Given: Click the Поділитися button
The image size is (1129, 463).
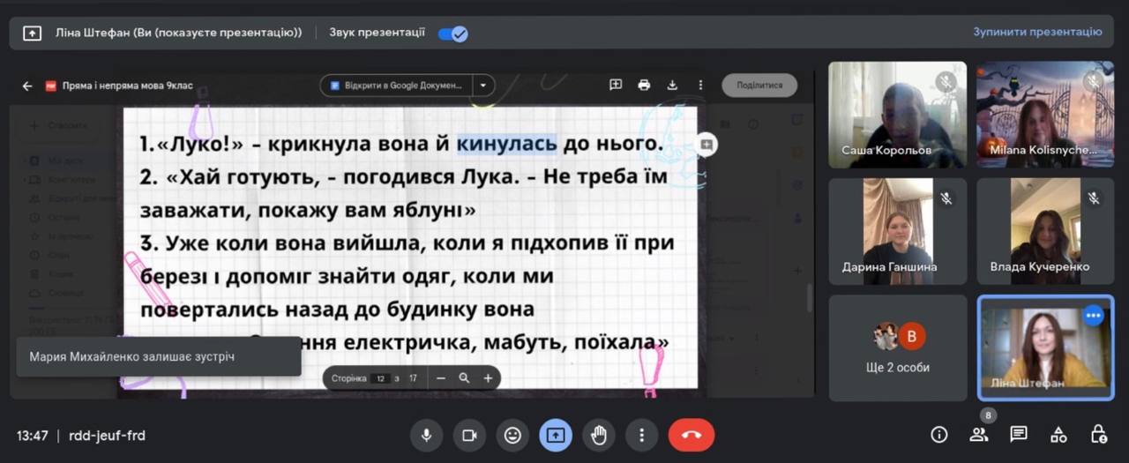Looking at the screenshot, I should click(759, 86).
